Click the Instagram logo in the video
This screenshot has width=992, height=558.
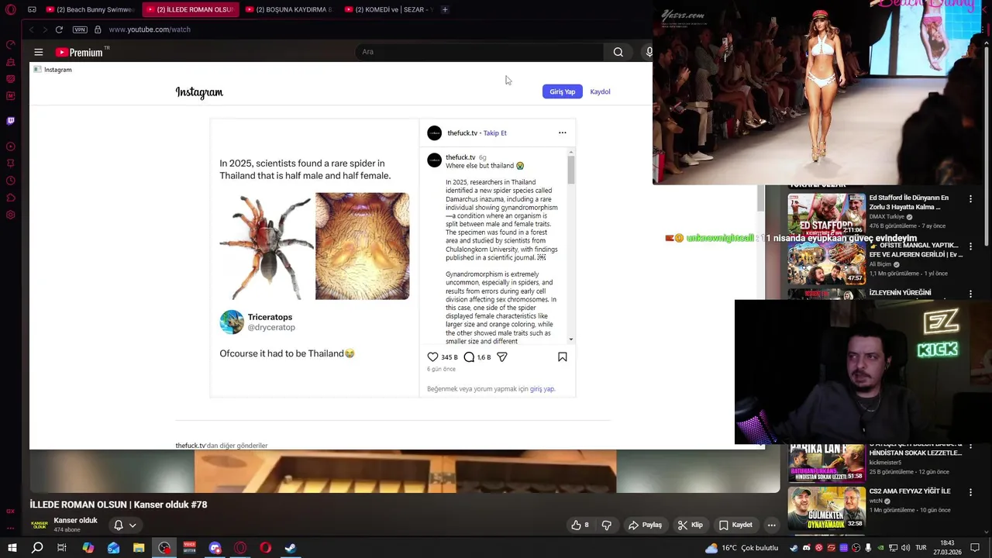[x=199, y=92]
